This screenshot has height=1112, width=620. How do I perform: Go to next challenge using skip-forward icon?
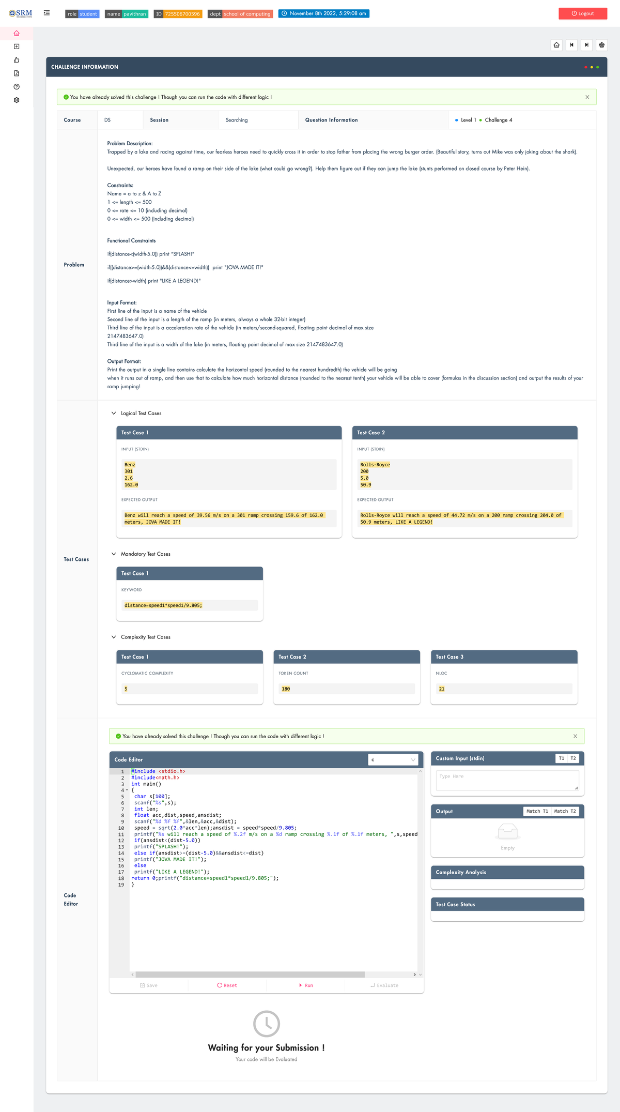pos(586,45)
